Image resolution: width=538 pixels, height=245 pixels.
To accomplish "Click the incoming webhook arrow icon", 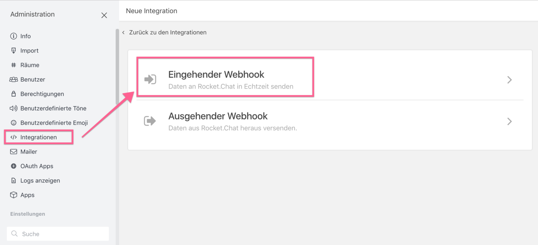I will tap(150, 80).
